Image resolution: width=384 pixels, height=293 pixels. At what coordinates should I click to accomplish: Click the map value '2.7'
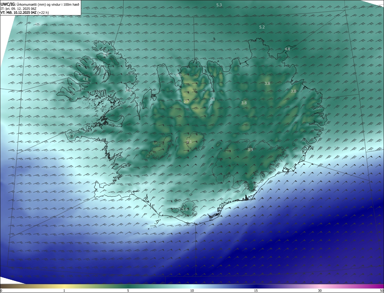coord(186,102)
